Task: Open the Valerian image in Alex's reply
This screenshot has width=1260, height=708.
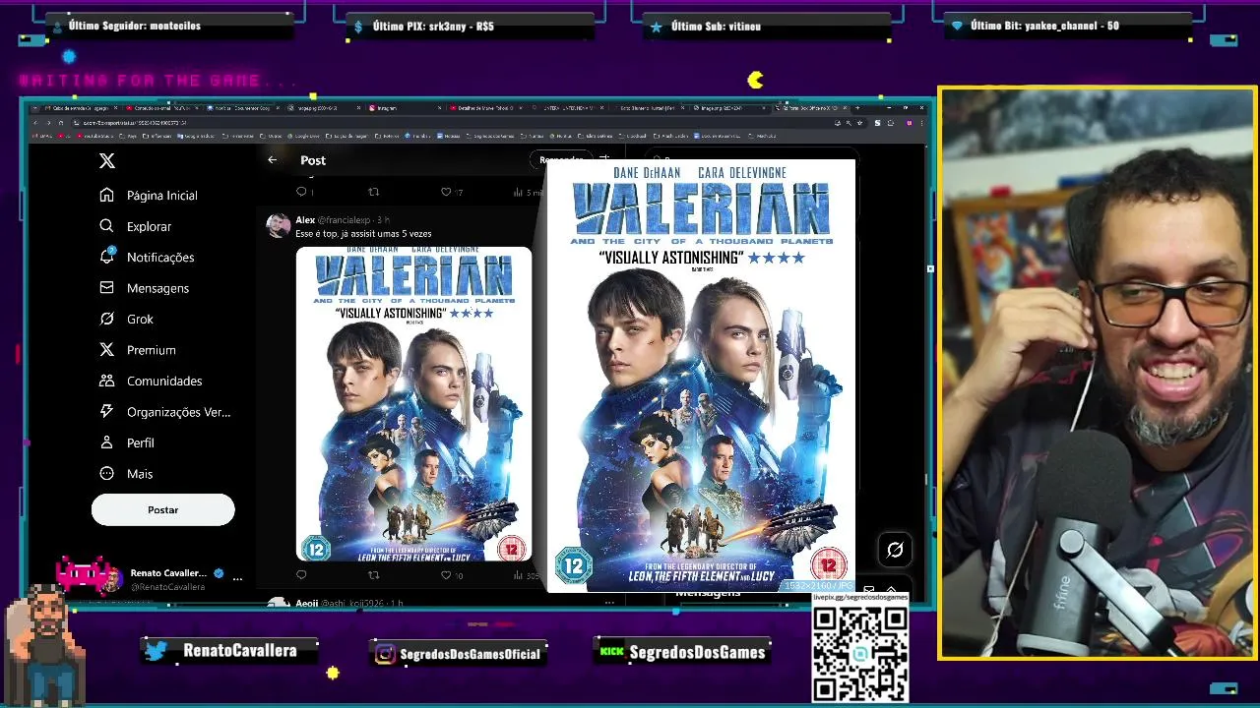Action: coord(413,404)
